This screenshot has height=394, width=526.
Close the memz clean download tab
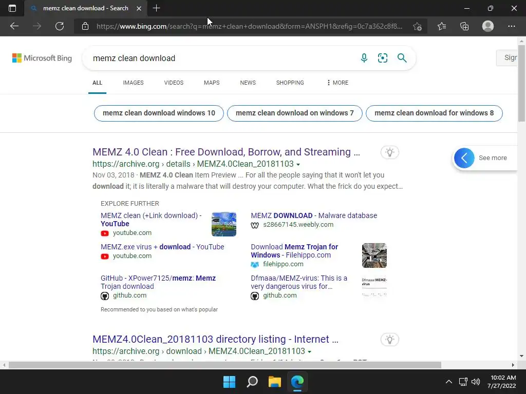[x=139, y=8]
